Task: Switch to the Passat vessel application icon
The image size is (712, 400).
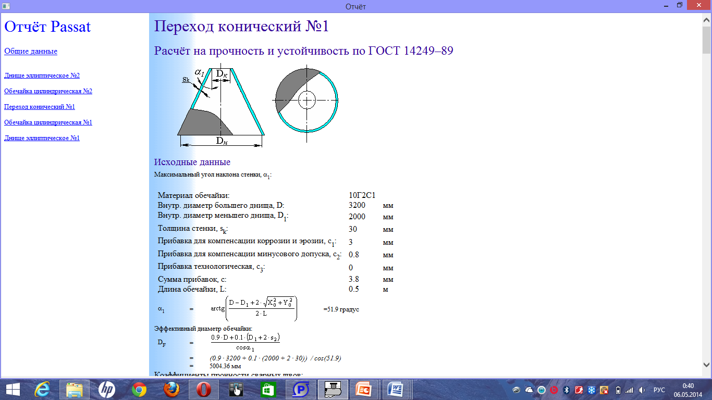Action: [x=333, y=390]
